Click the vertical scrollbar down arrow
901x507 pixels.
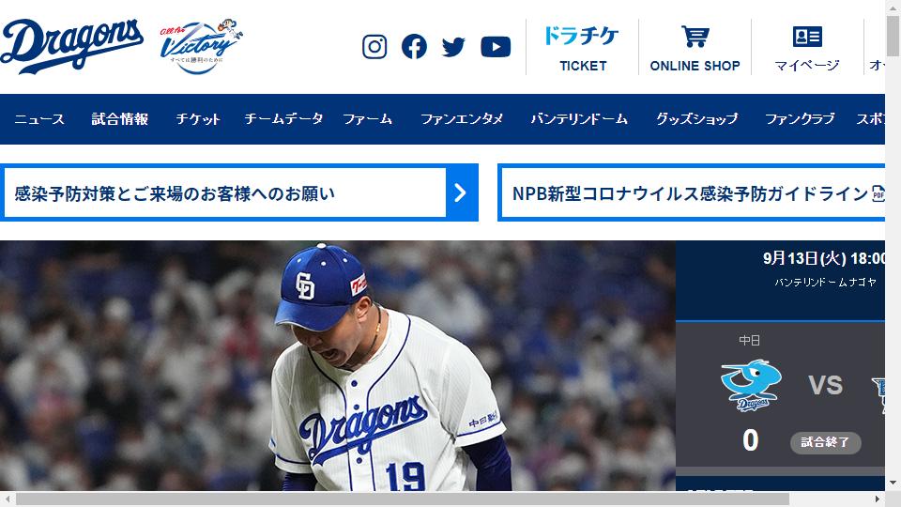(893, 483)
